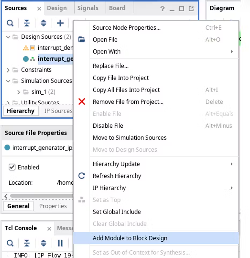
Task: Open the IP Sources tab
Action: tap(58, 111)
